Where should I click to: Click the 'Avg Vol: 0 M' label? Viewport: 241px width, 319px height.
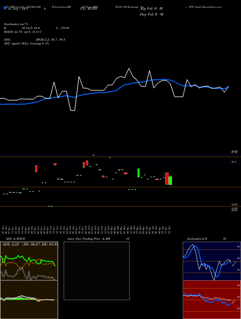pos(151,9)
